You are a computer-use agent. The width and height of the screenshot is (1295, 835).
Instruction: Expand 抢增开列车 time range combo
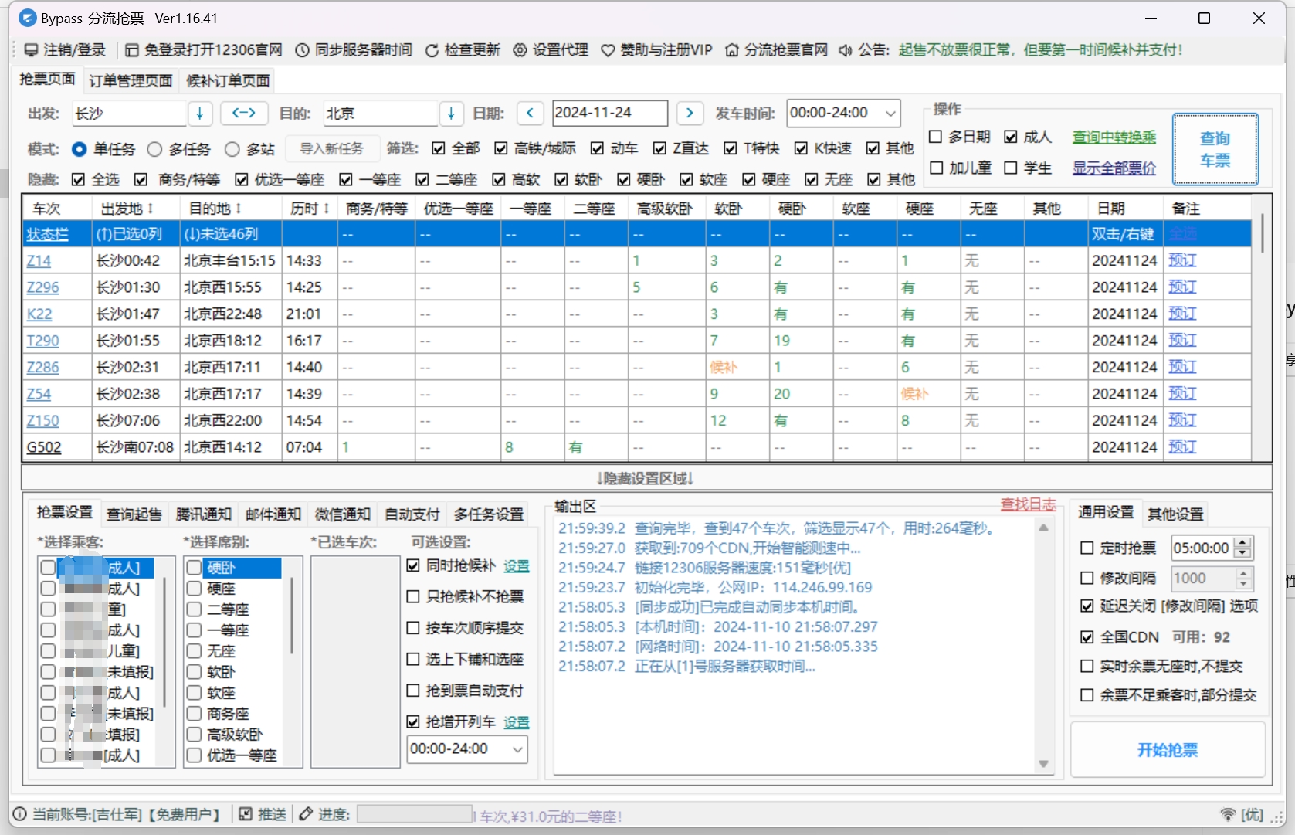[x=517, y=749]
